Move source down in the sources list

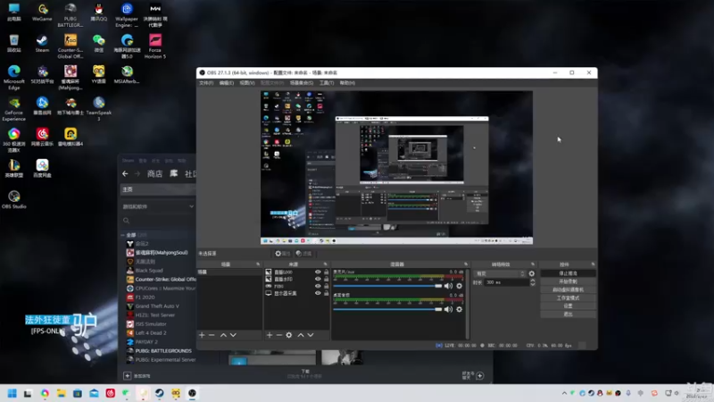[311, 335]
